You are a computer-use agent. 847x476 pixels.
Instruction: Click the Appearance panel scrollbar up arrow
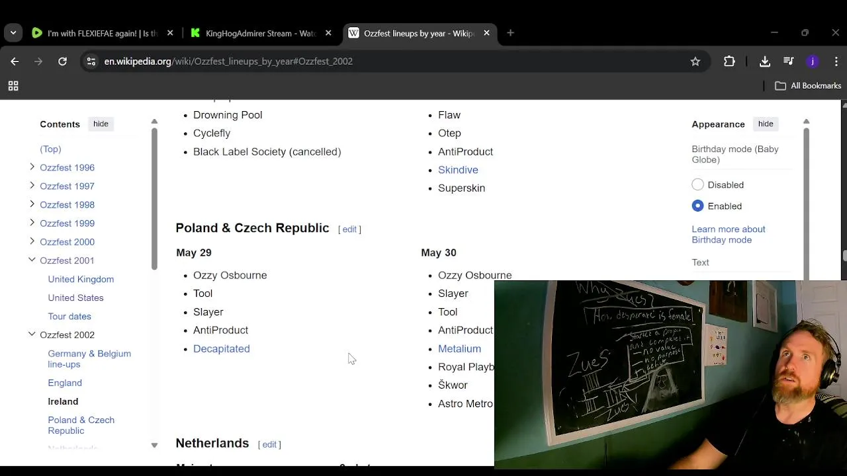coord(806,122)
